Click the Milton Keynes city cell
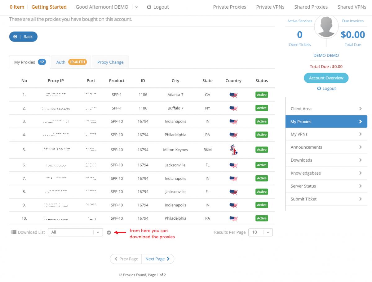This screenshot has height=282, width=372. pyautogui.click(x=175, y=150)
